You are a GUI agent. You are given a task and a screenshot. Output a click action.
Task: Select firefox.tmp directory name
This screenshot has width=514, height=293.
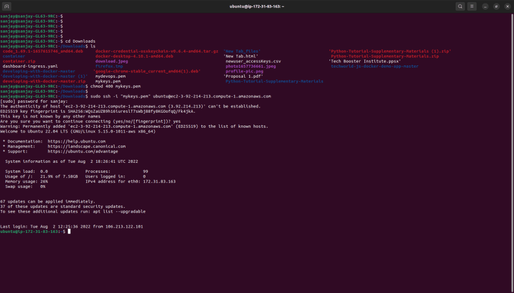point(109,66)
